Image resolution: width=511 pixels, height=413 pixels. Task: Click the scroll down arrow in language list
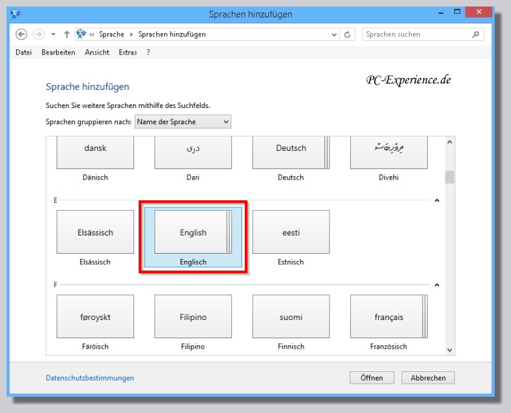449,350
